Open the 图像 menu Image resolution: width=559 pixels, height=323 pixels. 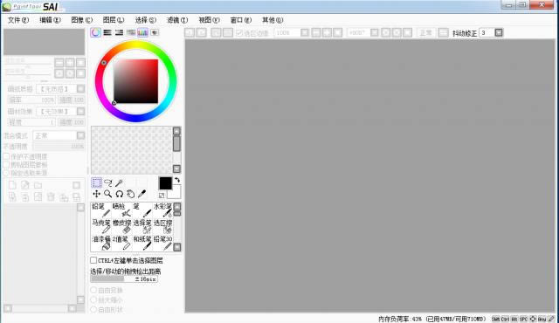pos(81,20)
